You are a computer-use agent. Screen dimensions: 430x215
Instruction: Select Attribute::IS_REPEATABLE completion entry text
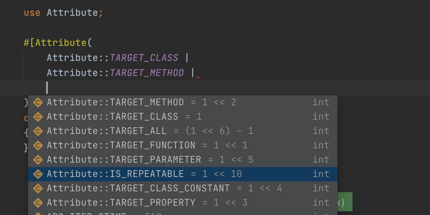pyautogui.click(x=115, y=174)
